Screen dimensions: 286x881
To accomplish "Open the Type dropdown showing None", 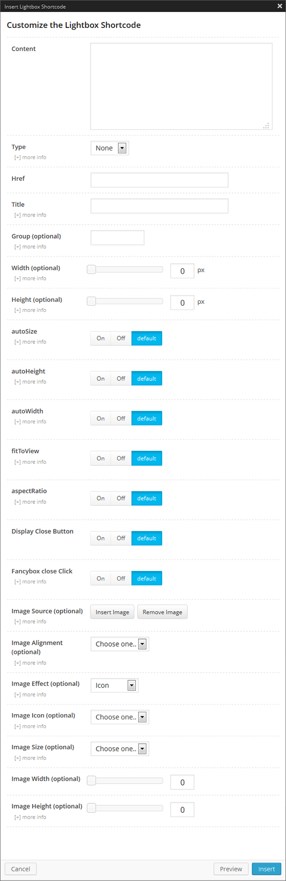I will click(109, 148).
